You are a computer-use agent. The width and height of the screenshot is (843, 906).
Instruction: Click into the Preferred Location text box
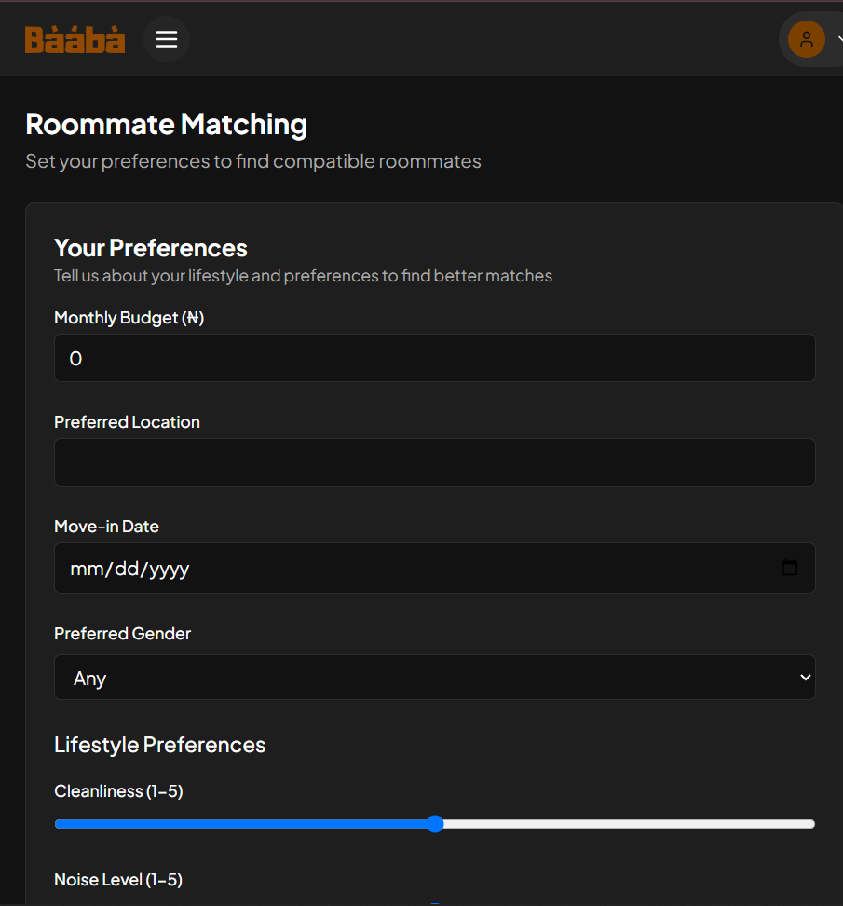tap(434, 462)
